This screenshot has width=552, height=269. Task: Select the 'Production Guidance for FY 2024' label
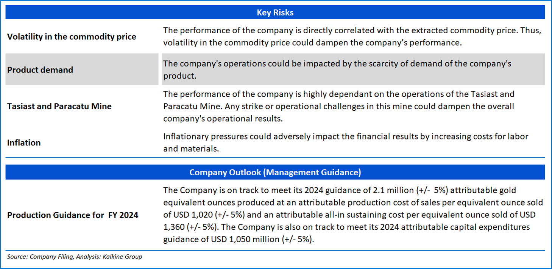[x=73, y=215]
